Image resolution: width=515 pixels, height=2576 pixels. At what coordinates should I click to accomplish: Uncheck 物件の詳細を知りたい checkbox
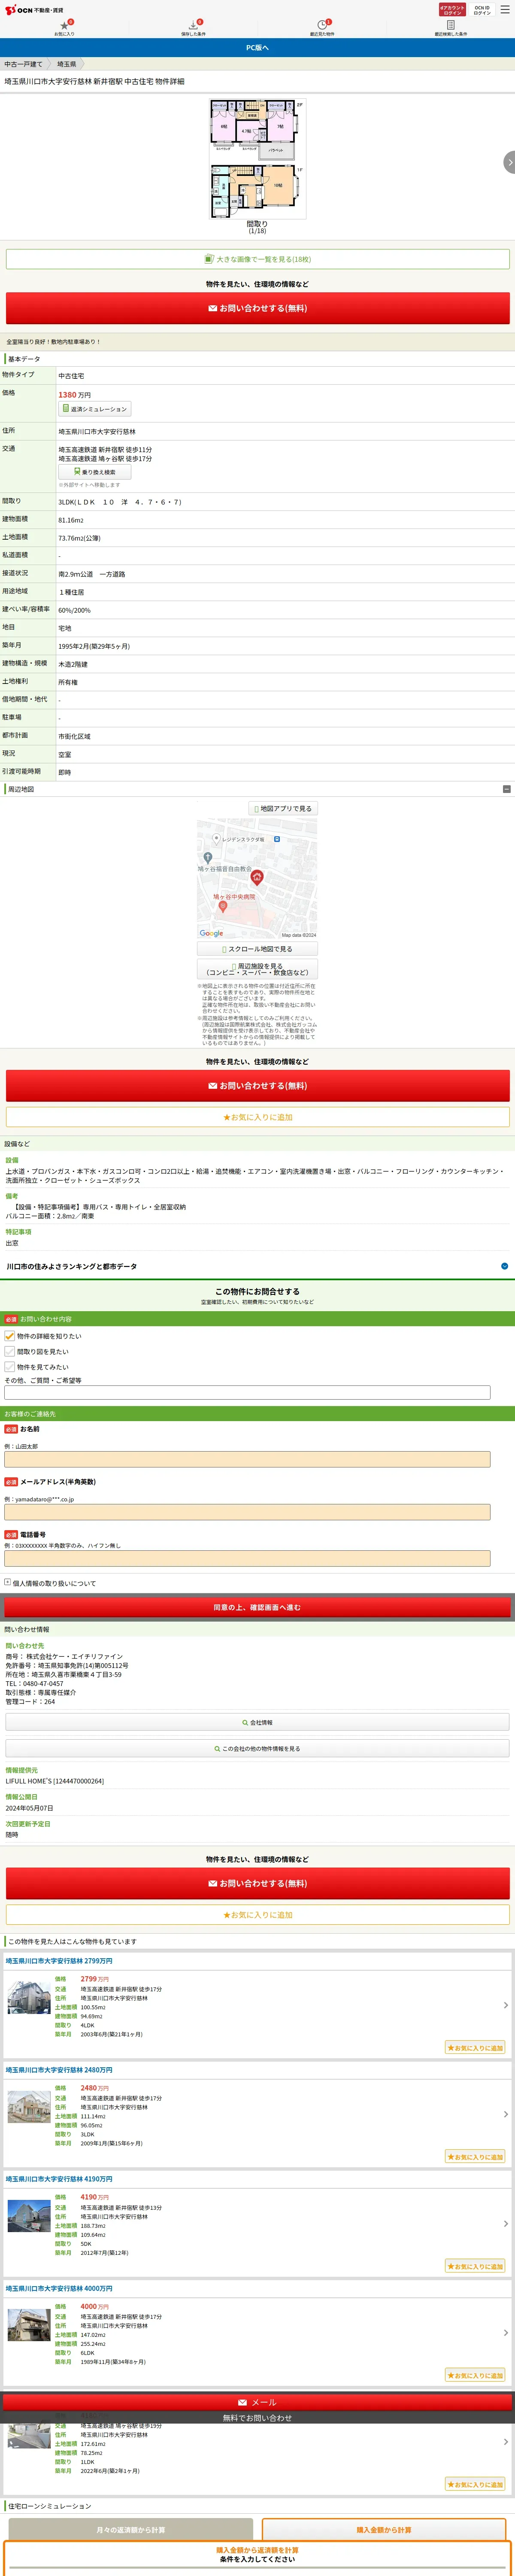10,1336
